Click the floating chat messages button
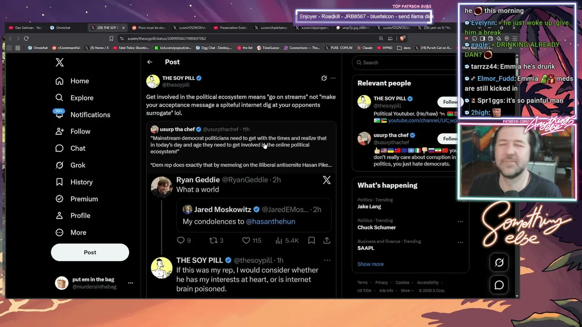The width and height of the screenshot is (582, 327). click(x=499, y=285)
